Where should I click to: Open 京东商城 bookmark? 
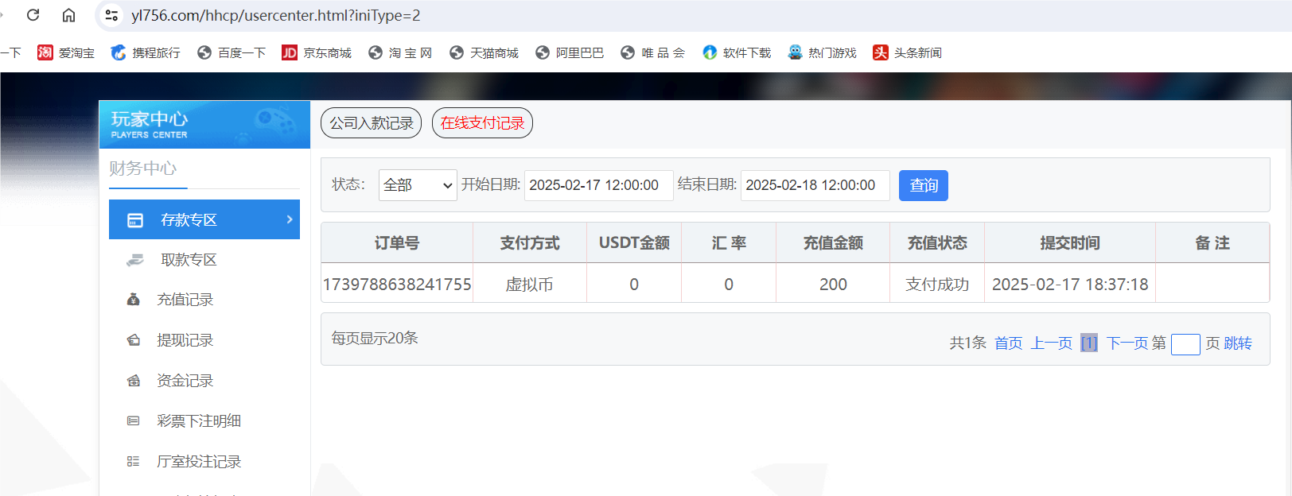pyautogui.click(x=317, y=52)
